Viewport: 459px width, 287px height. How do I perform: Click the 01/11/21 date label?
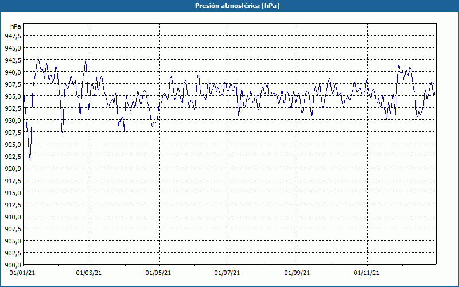coord(367,273)
